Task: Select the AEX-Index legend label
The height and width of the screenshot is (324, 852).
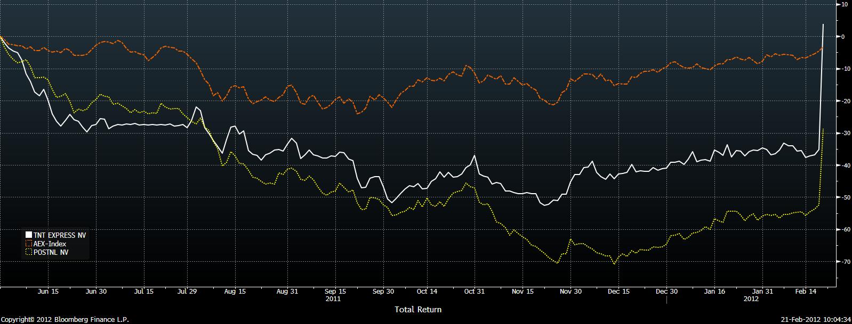Action: 50,244
